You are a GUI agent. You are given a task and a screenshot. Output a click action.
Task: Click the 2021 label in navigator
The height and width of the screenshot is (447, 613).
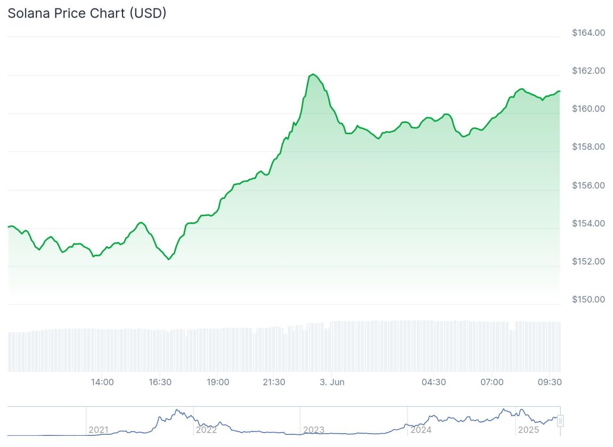tap(98, 429)
